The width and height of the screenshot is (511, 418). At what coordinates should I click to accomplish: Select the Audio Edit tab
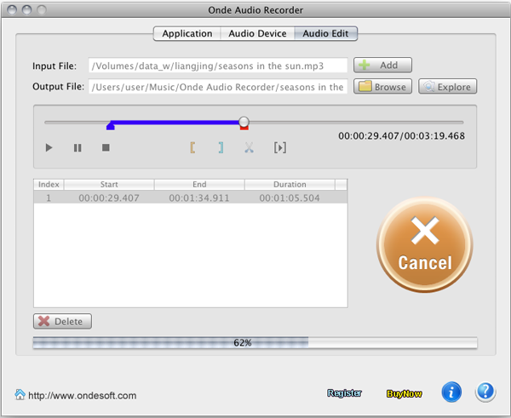click(326, 34)
